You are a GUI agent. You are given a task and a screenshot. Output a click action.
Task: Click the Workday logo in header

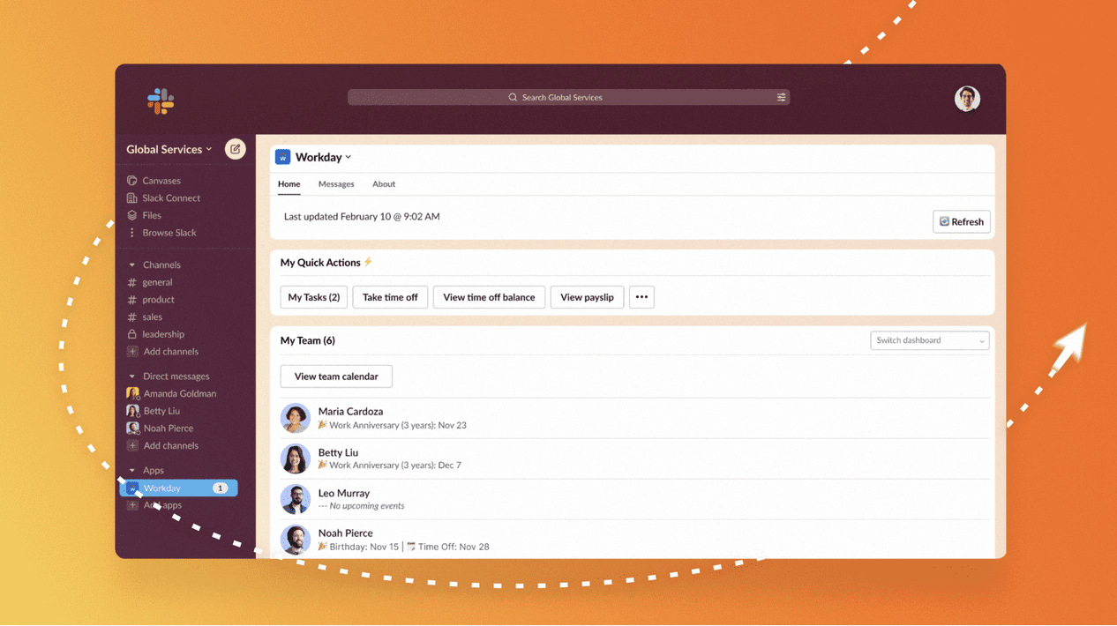click(x=282, y=157)
